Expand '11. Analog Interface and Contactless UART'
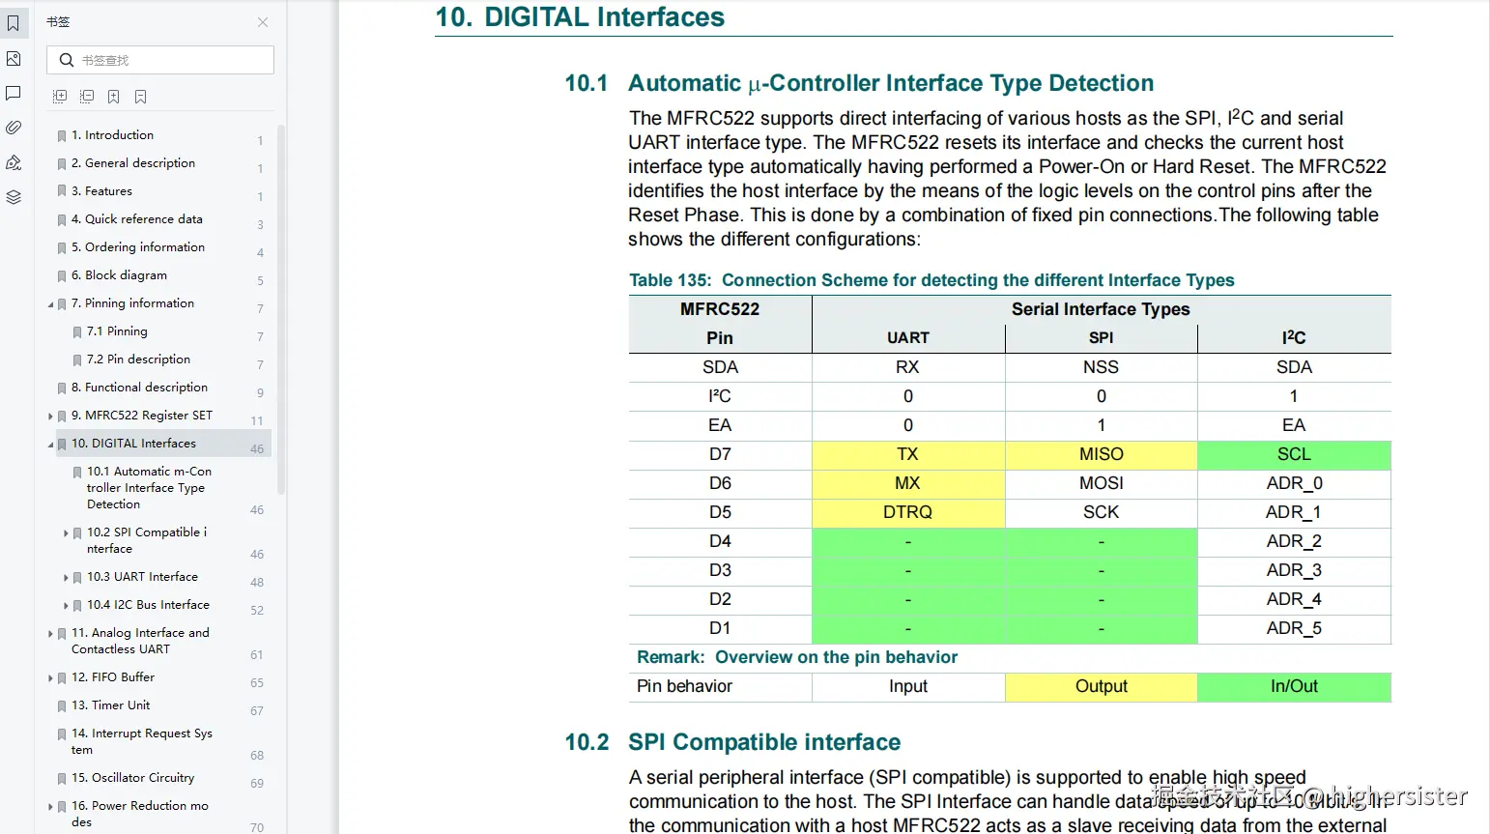 coord(51,634)
